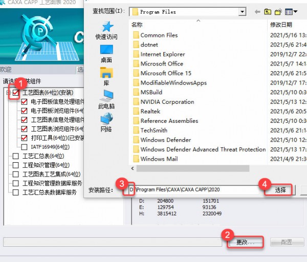Select 快速访问 in the places bar

click(106, 31)
